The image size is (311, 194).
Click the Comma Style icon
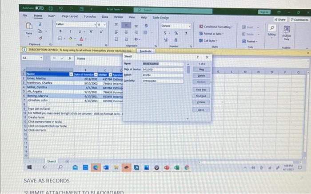[x=186, y=33]
